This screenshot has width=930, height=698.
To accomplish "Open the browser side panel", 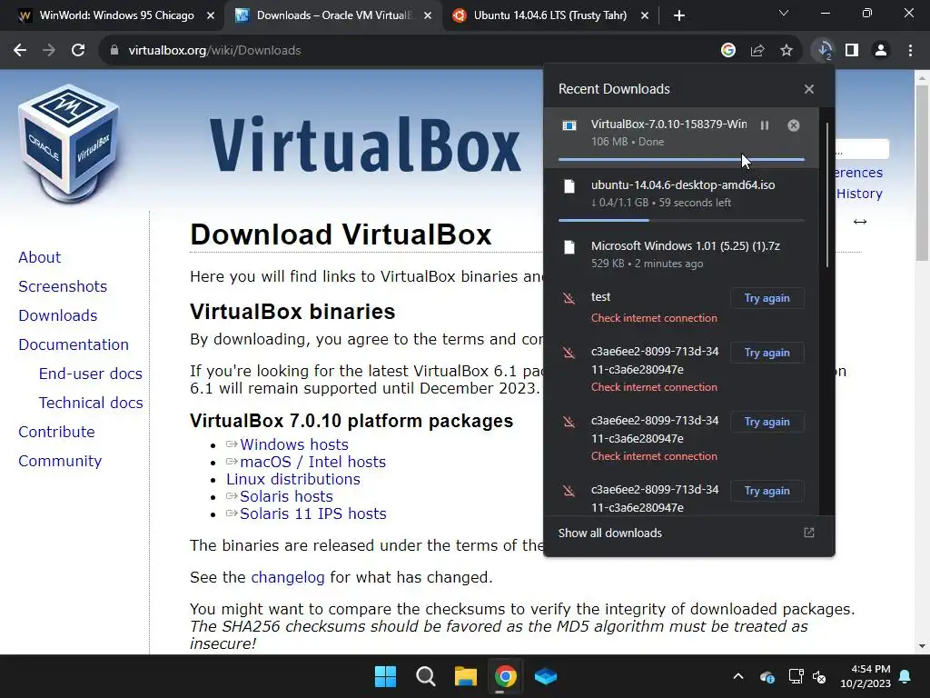I will click(x=852, y=51).
